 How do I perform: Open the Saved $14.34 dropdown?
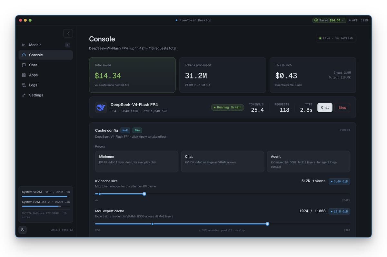pos(329,20)
